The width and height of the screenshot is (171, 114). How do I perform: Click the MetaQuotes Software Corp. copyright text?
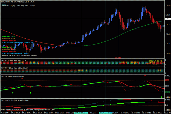pos(28,110)
